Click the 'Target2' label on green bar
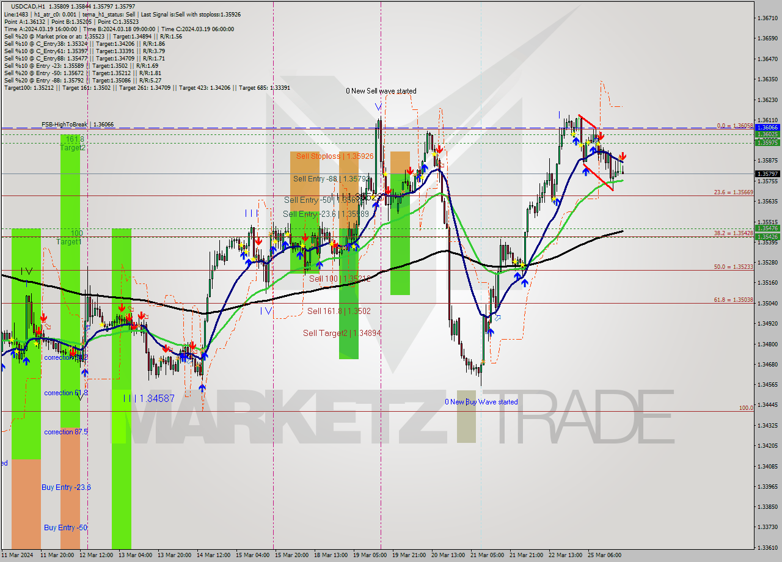This screenshot has height=562, width=782. (73, 148)
